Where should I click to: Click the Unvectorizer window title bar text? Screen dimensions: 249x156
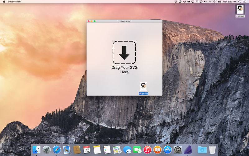[x=124, y=21]
